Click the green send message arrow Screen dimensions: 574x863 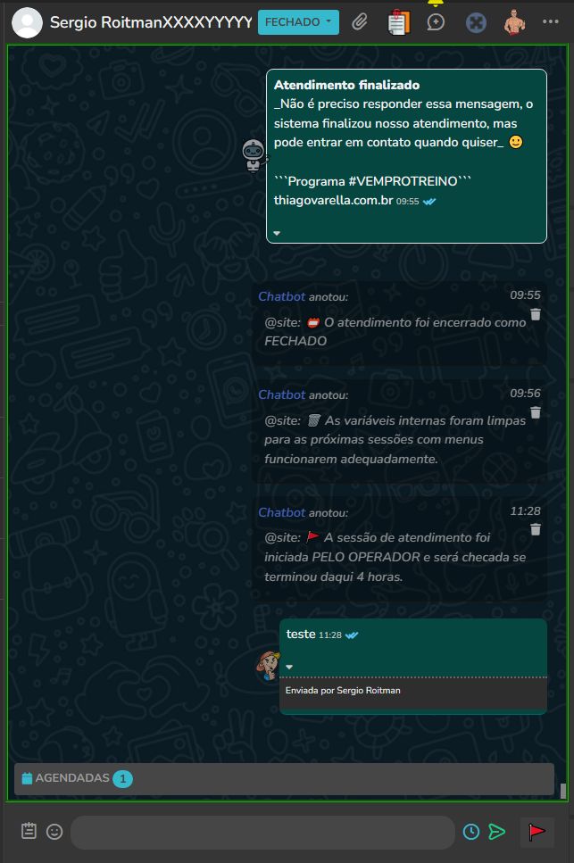[x=497, y=832]
